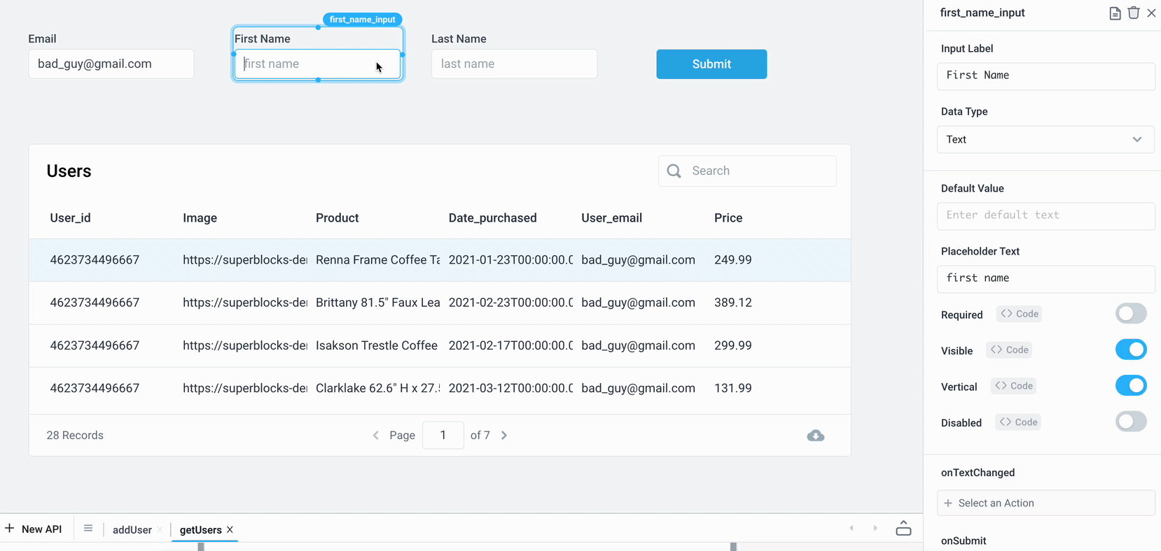Image resolution: width=1161 pixels, height=551 pixels.
Task: Click the page number input box
Action: click(x=443, y=435)
